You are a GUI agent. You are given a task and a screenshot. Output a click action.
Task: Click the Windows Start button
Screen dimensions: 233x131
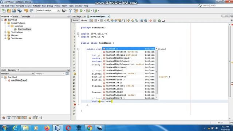tap(4, 128)
